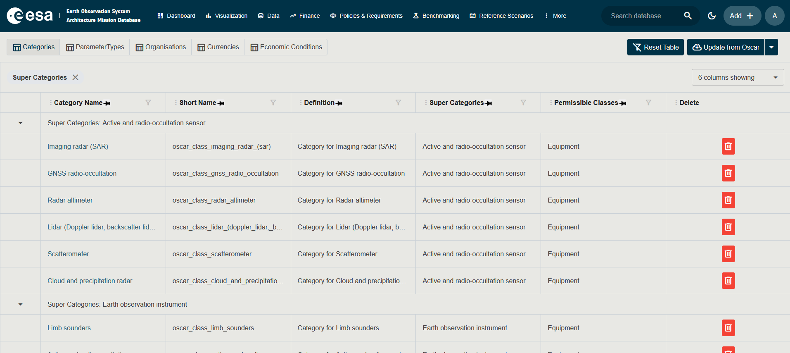Viewport: 790px width, 353px height.
Task: Sort by the Delete column header
Action: 689,103
